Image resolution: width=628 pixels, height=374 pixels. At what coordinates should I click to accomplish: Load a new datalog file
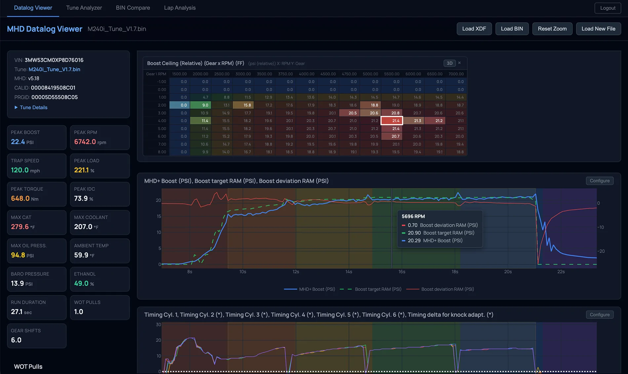point(598,29)
